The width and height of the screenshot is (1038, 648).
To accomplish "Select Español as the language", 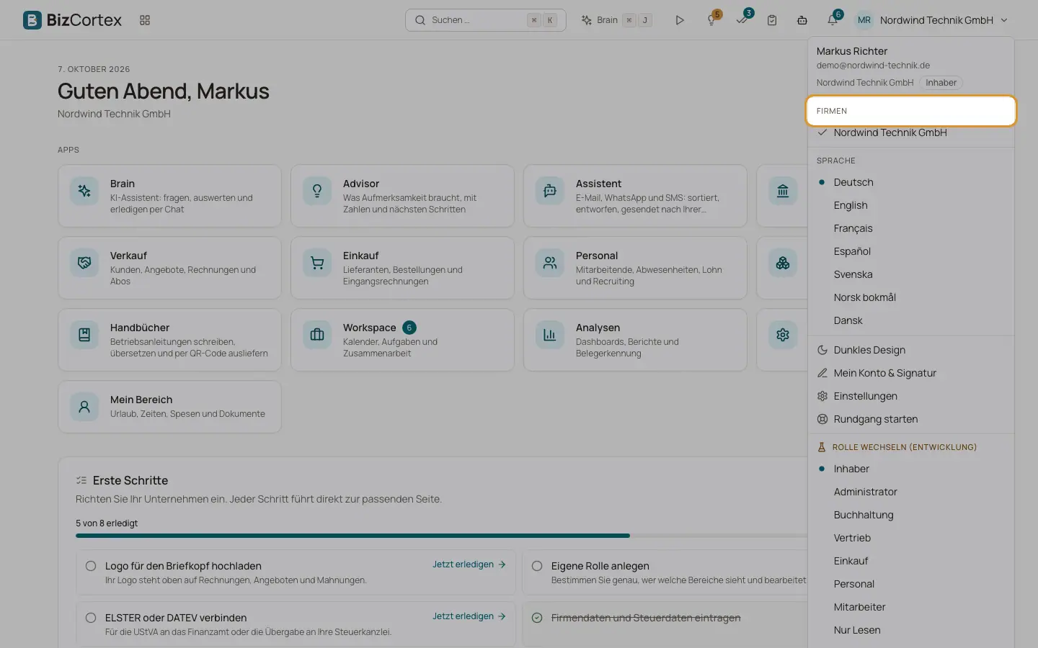I will pyautogui.click(x=911, y=251).
